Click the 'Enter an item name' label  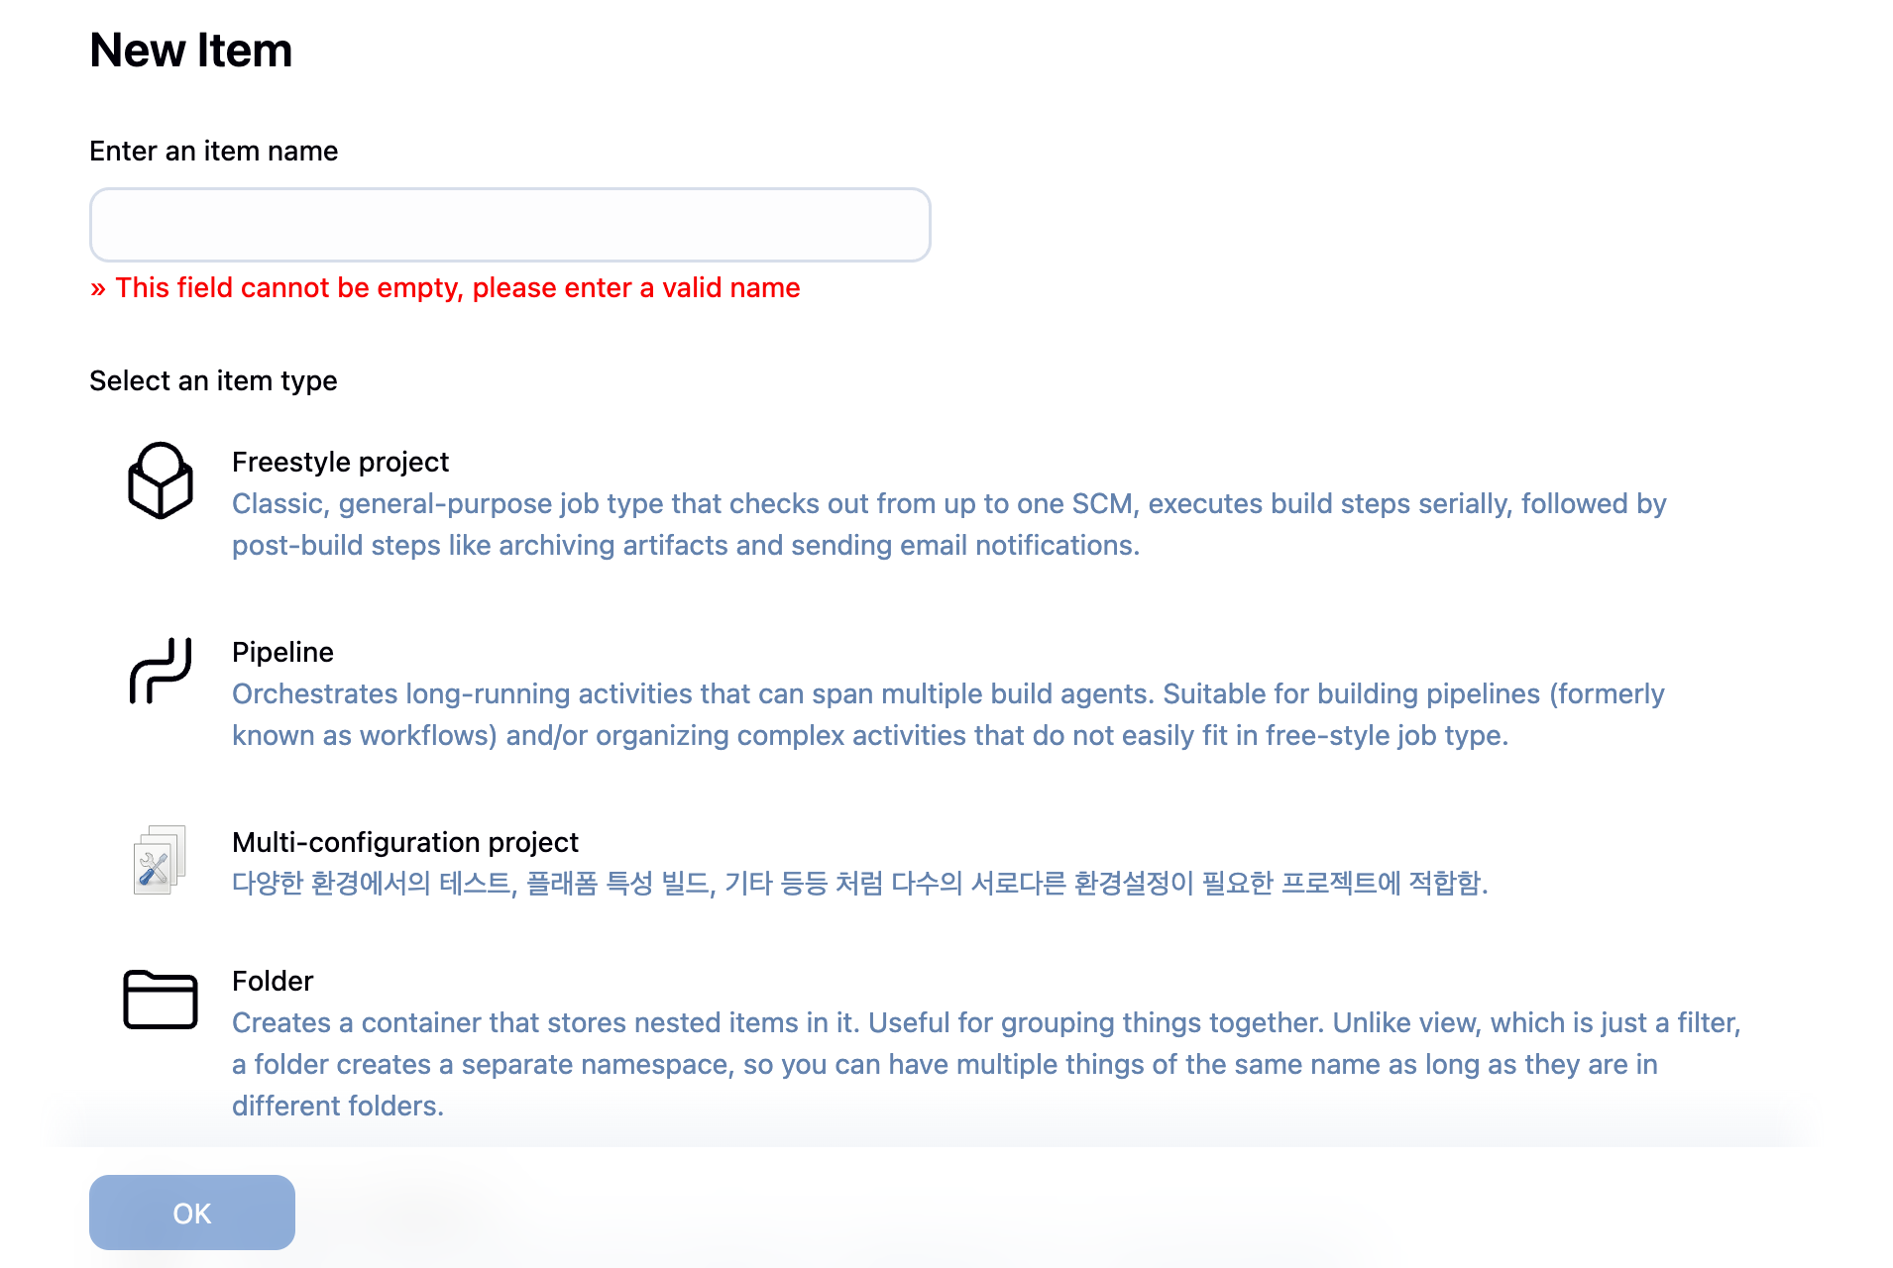[x=214, y=151]
